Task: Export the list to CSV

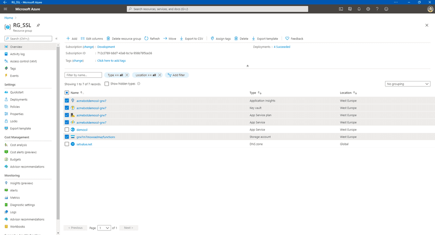Action: pyautogui.click(x=191, y=38)
